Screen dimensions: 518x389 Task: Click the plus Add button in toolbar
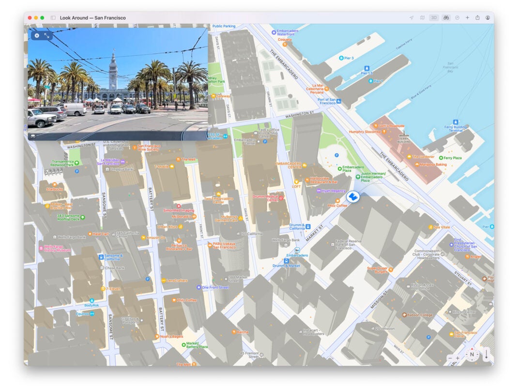[467, 18]
